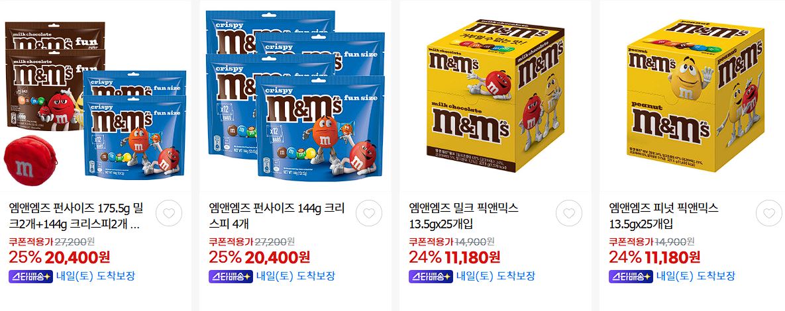Screen dimensions: 785x311
Task: Toggle wishlist heart for peanut pick-and-mix box
Action: coord(769,214)
